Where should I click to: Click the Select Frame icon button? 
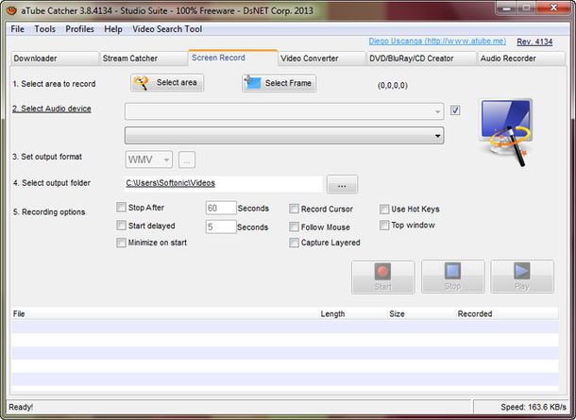pos(279,83)
